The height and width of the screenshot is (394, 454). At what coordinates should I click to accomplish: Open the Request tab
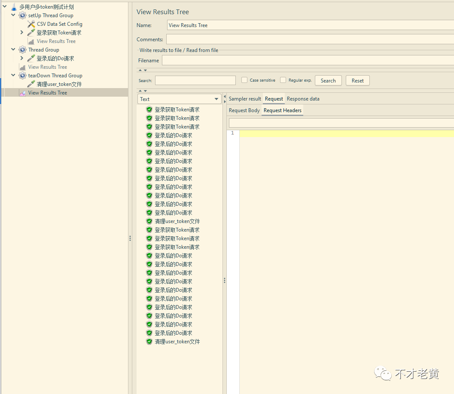coord(274,99)
